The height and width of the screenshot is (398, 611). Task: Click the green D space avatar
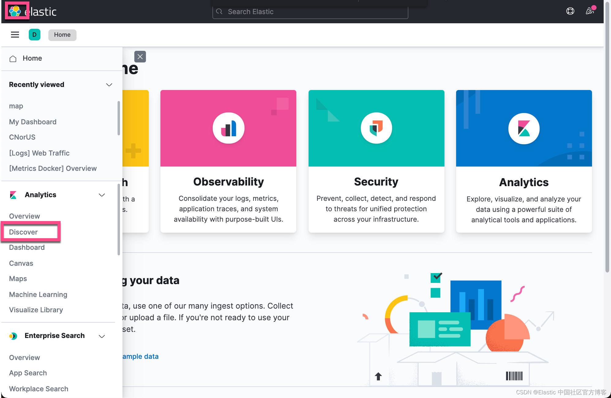click(35, 35)
